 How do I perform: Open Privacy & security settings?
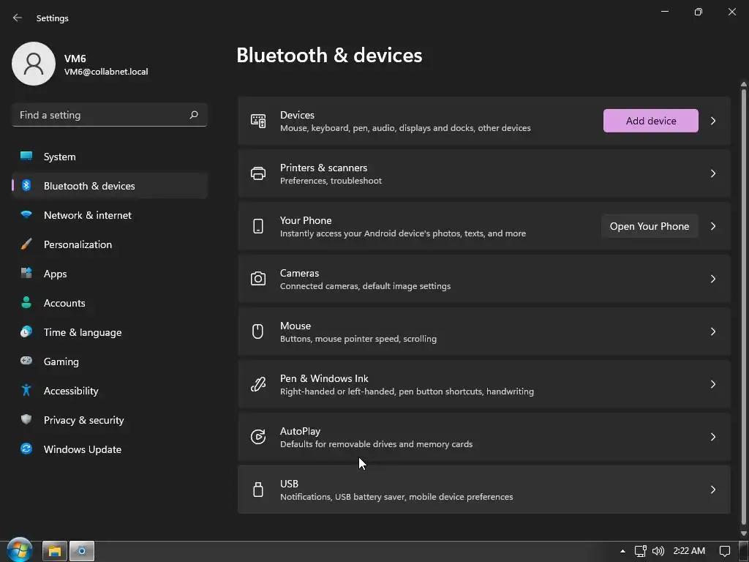point(110,419)
